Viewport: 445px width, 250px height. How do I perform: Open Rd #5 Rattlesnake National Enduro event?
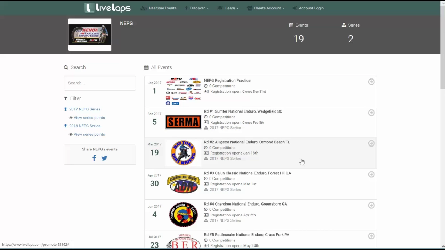[246, 235]
